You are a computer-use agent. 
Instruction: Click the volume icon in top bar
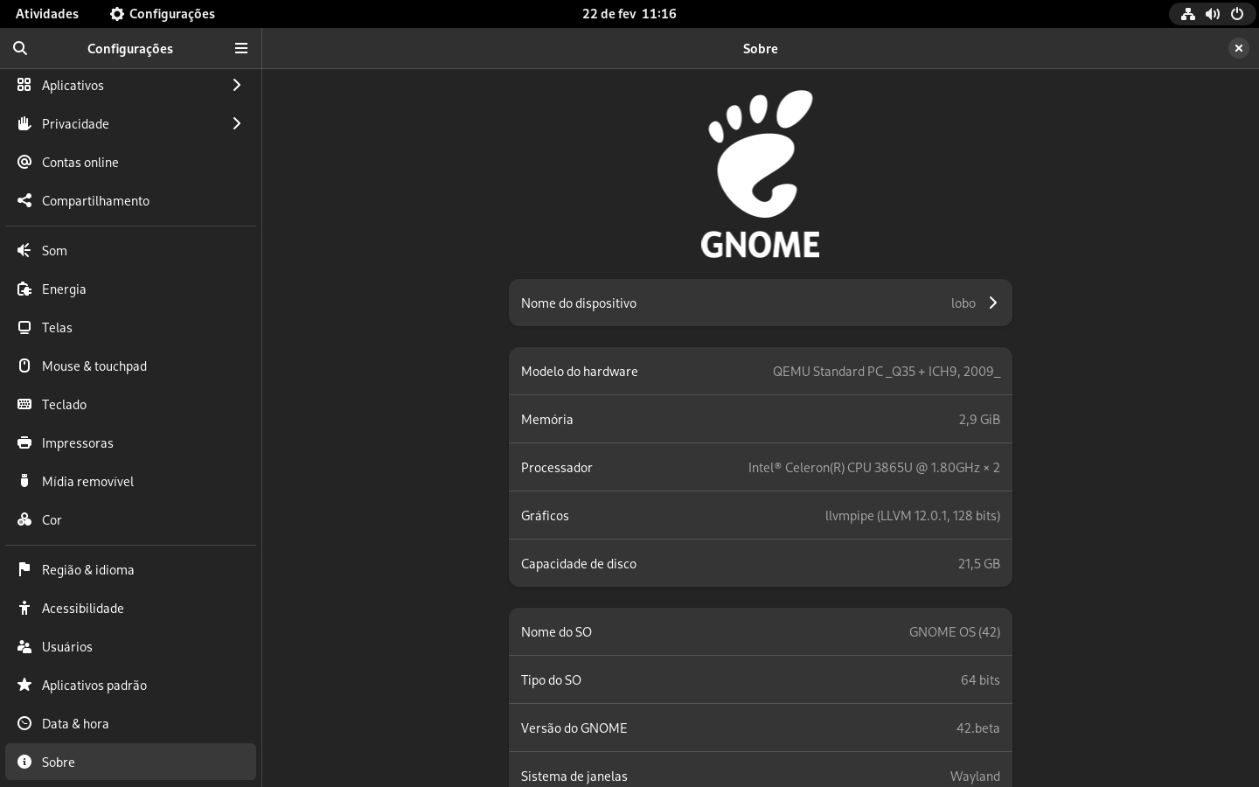1213,14
